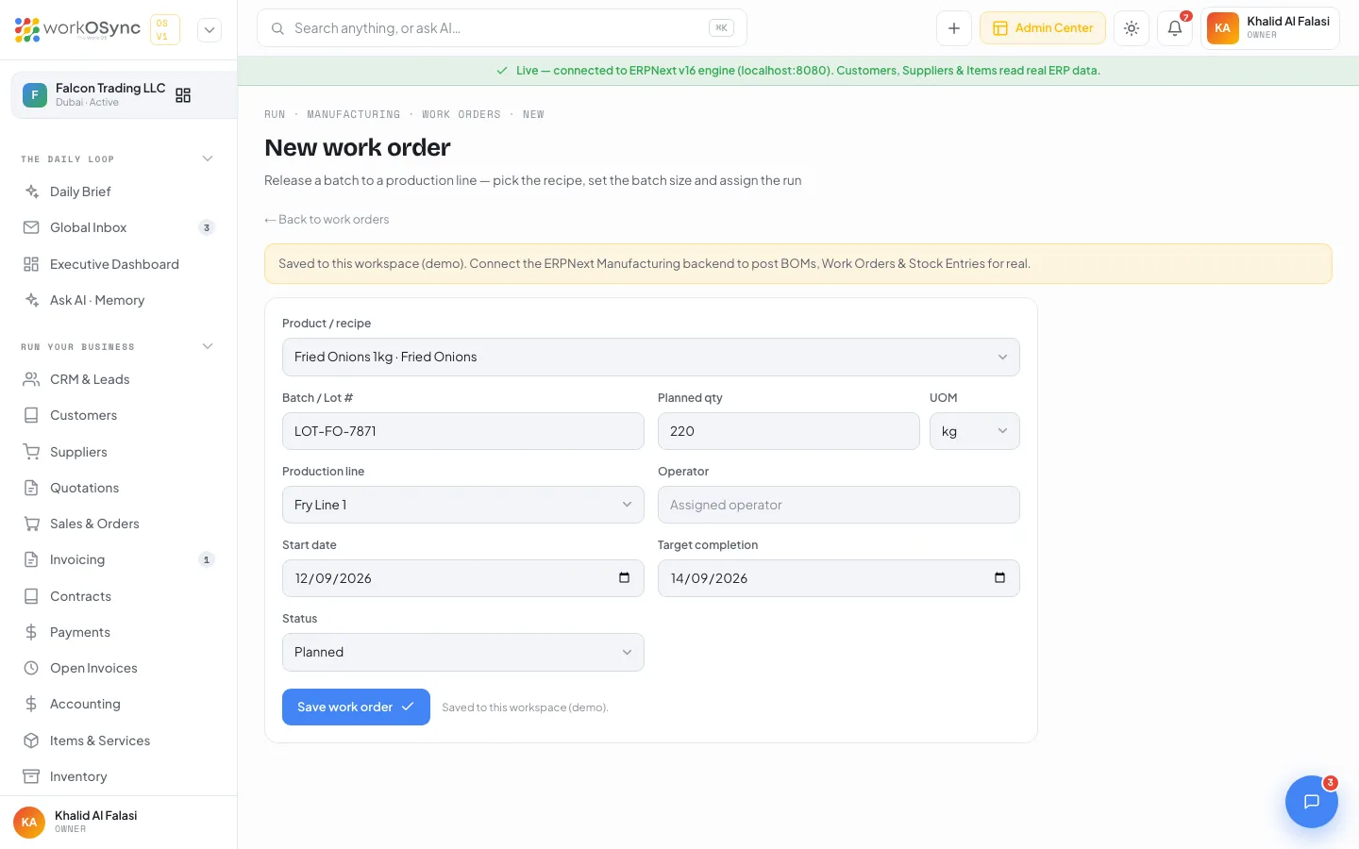The height and width of the screenshot is (849, 1359).
Task: Click the Suppliers cart icon
Action: pos(31,452)
